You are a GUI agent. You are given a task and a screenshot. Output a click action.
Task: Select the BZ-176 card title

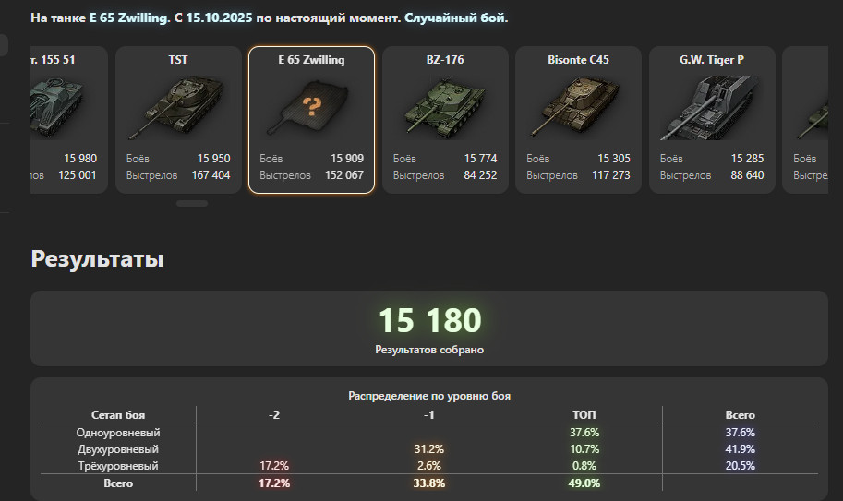coord(445,60)
